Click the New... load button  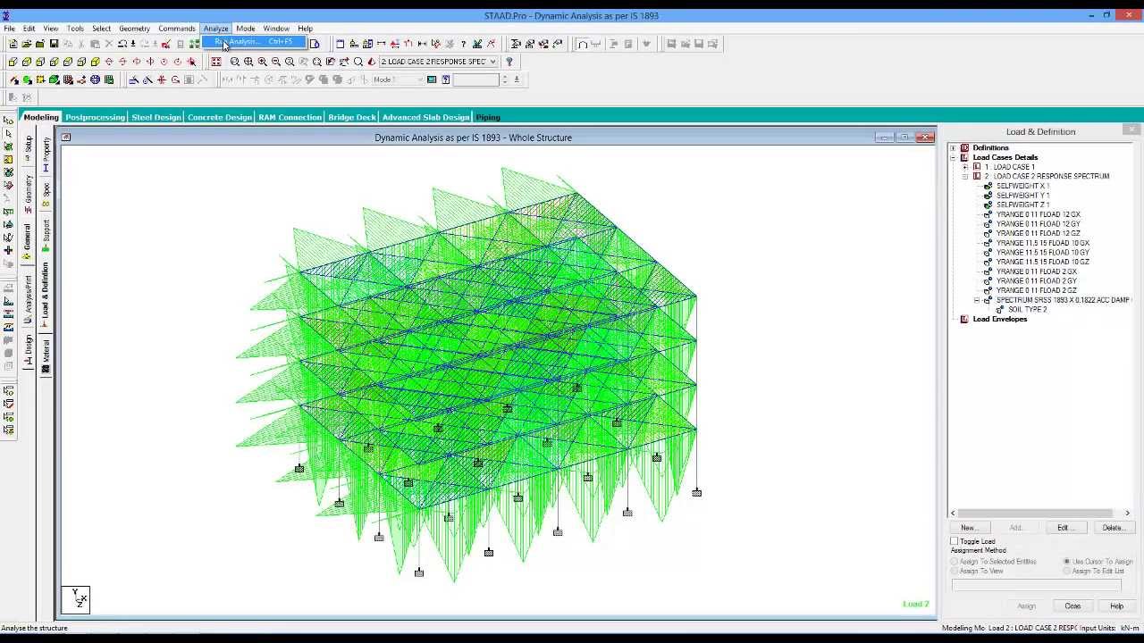968,528
